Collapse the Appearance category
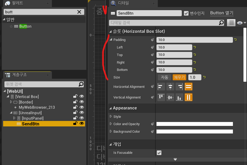 click(111, 108)
